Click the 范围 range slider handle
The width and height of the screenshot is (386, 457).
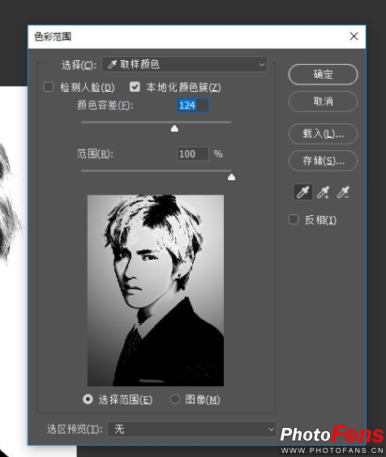[231, 177]
